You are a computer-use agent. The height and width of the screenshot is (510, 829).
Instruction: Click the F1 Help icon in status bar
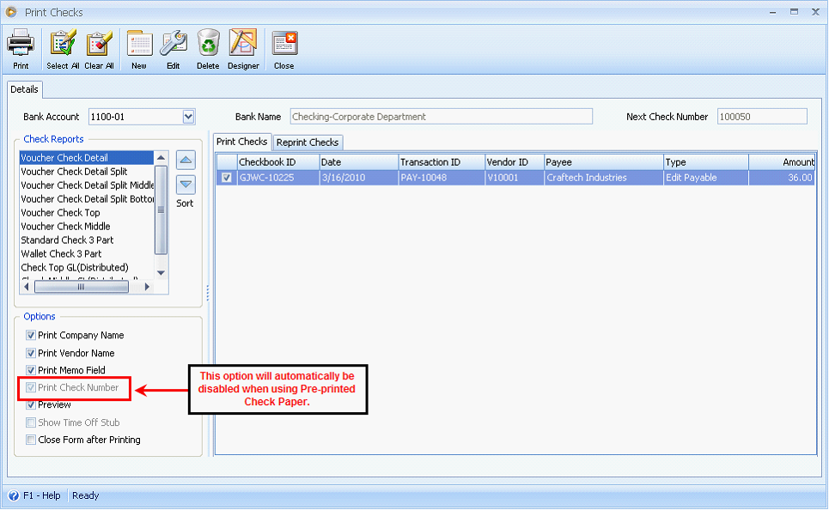pos(14,495)
